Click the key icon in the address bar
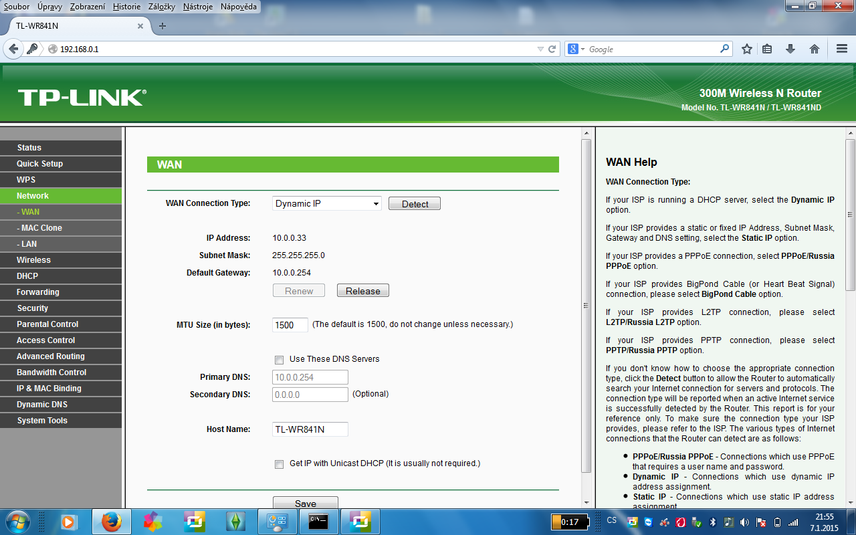Screen dimensions: 856x535 tap(31, 49)
